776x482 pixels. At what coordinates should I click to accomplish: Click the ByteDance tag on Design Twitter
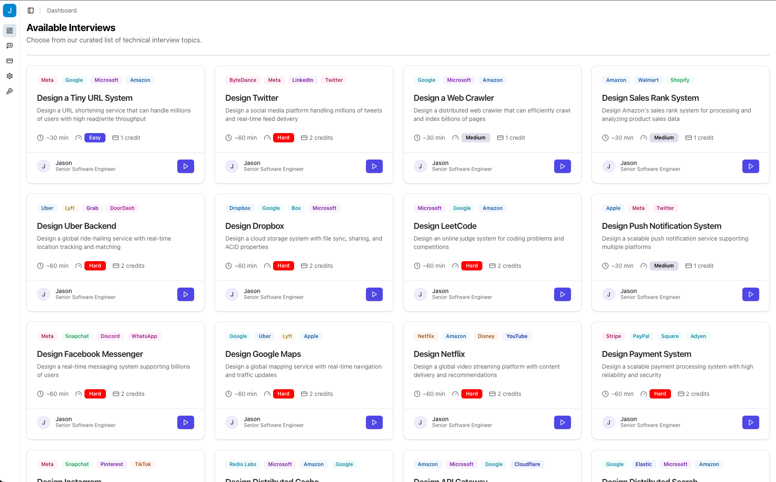pos(243,80)
